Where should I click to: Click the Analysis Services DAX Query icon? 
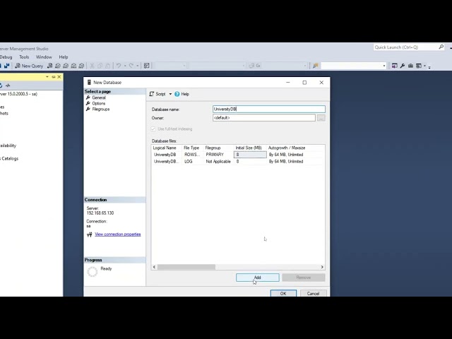coord(81,66)
